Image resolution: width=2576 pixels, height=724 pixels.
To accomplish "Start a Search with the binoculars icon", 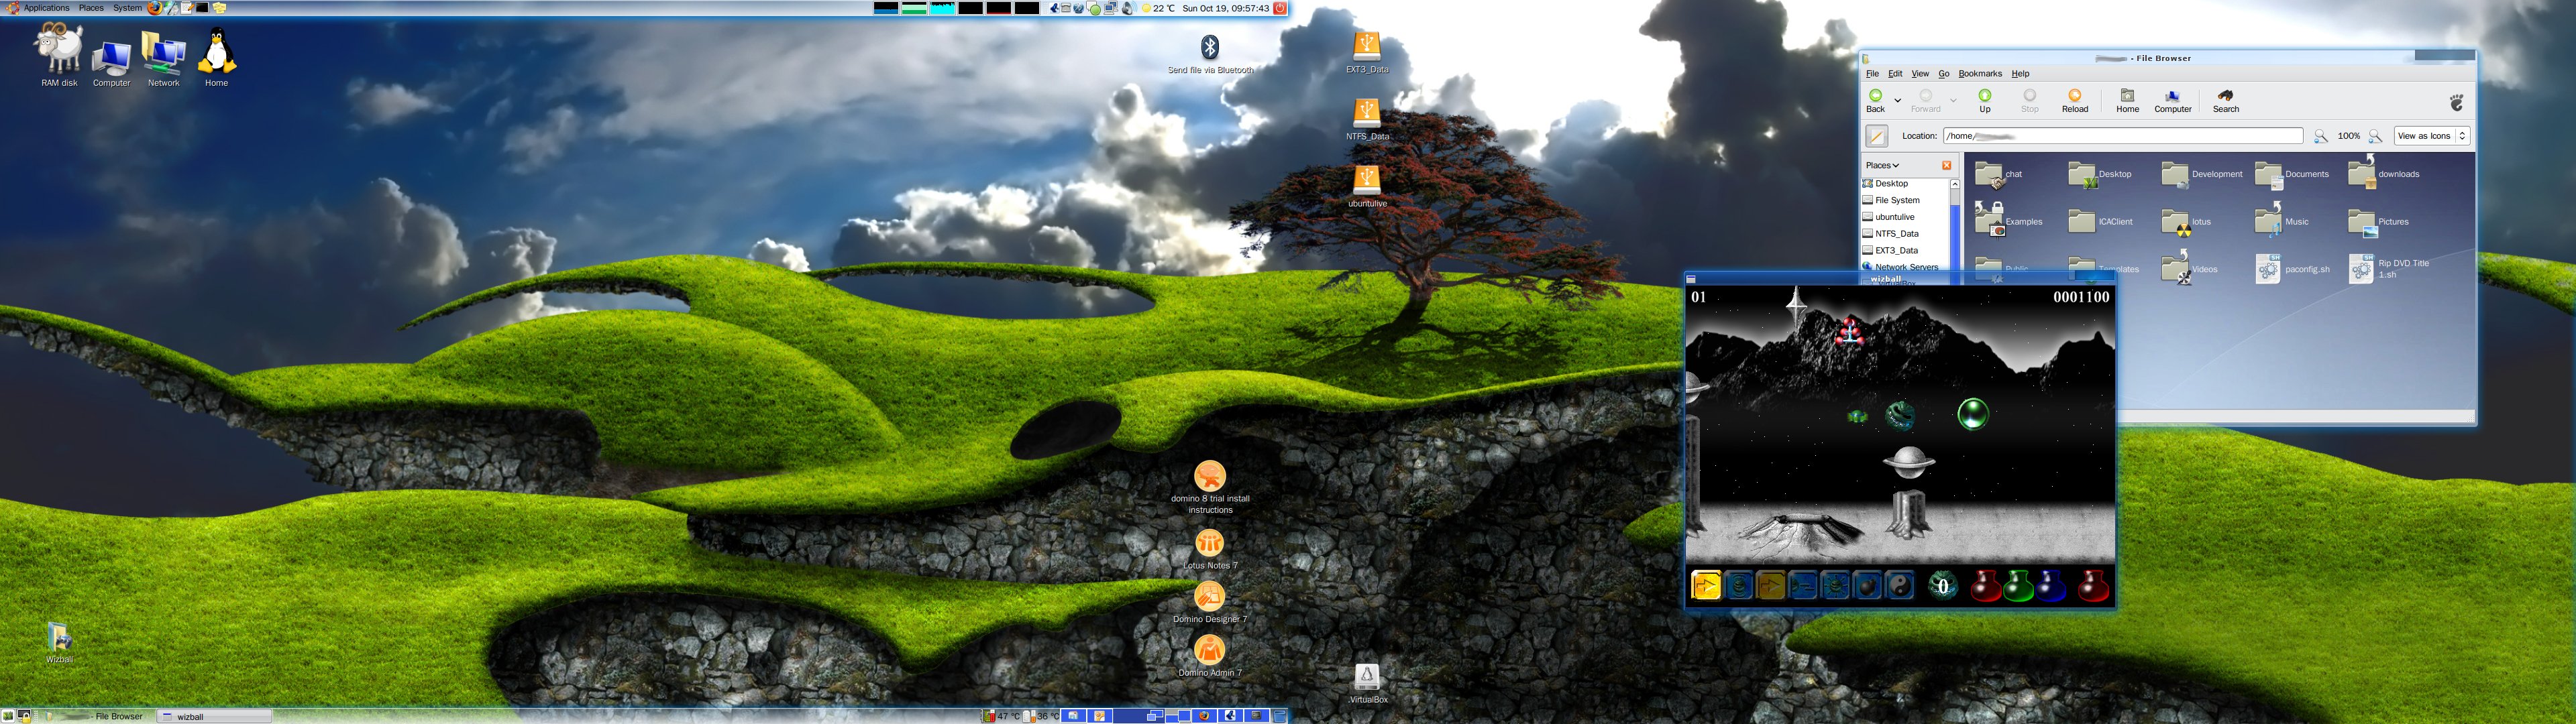I will (x=2225, y=100).
